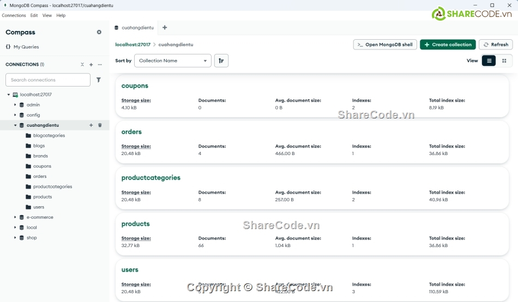
Task: Open orders collection in sidebar tree
Action: point(40,176)
